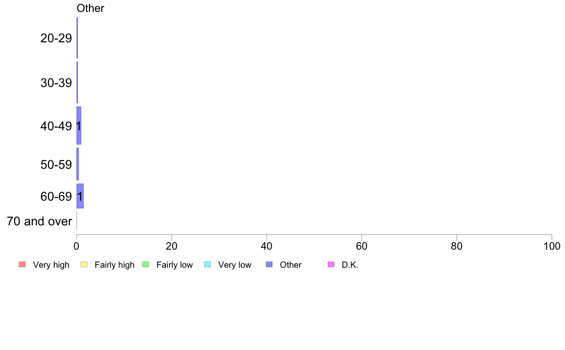The image size is (565, 350).
Task: Click the Fairly low green legend swatch
Action: coord(146,264)
